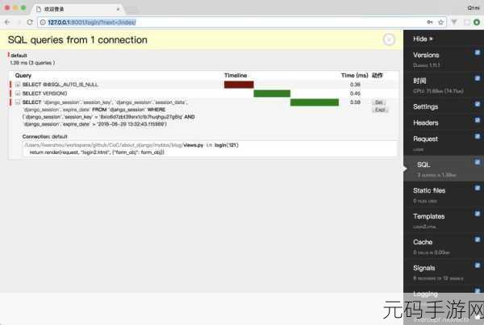Screen dimensions: 484x325
Task: Click the green timeline bar for session query
Action: pos(315,102)
